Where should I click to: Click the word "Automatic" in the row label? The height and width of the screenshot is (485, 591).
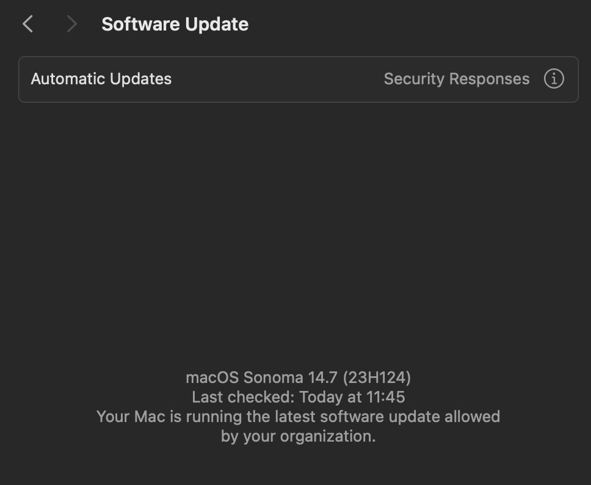pyautogui.click(x=68, y=79)
